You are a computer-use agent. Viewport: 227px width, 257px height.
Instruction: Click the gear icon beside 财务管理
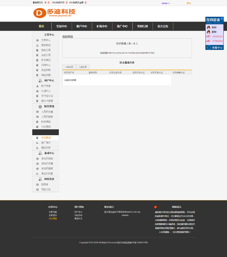40,107
